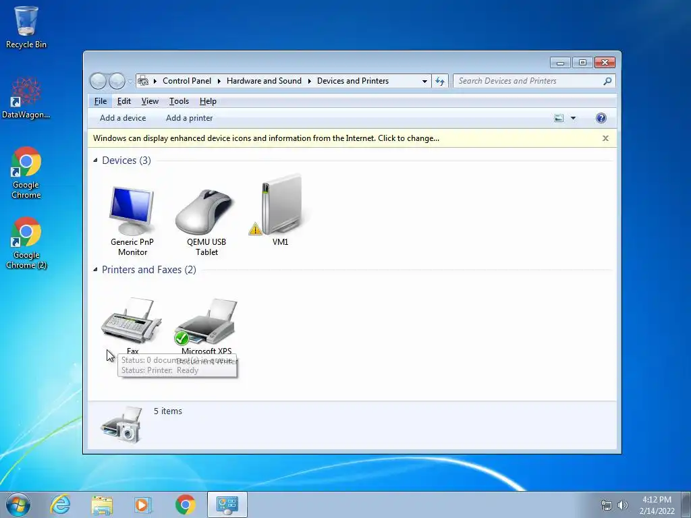Screen dimensions: 691x518
Task: Click the Devices (3) group heading
Action: (x=126, y=161)
